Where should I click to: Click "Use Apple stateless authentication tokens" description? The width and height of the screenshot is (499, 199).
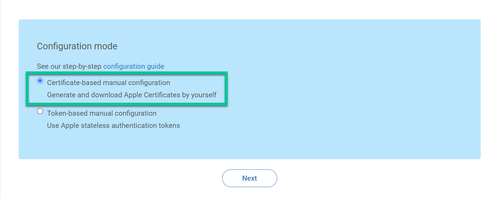[x=113, y=126]
